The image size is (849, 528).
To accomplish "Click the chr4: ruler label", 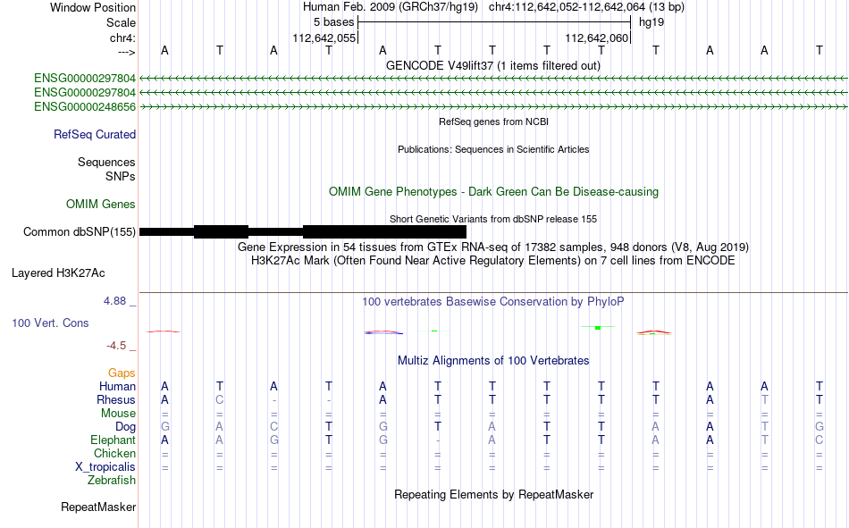I will pos(122,38).
